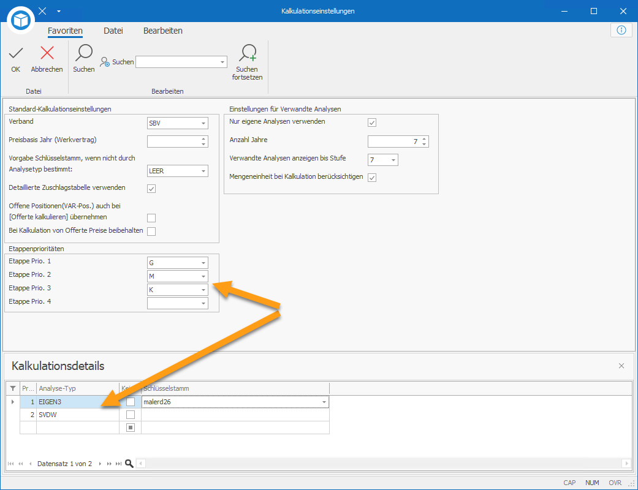Toggle Offene Positionen übernehmen checkbox
The height and width of the screenshot is (490, 638).
tap(151, 218)
